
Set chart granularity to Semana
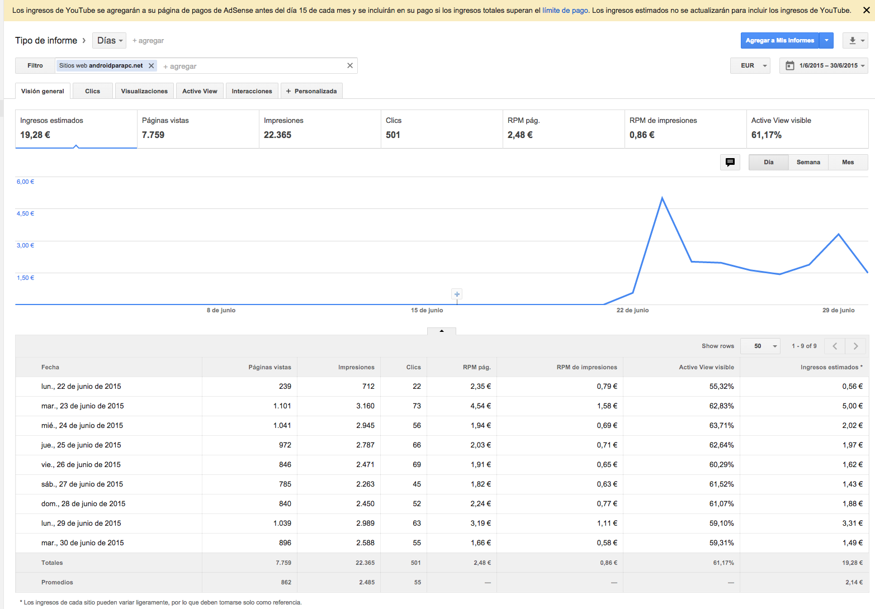(808, 162)
